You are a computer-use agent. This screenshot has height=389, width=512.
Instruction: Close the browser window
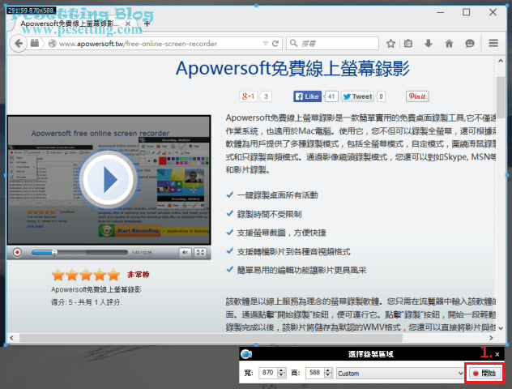[493, 12]
